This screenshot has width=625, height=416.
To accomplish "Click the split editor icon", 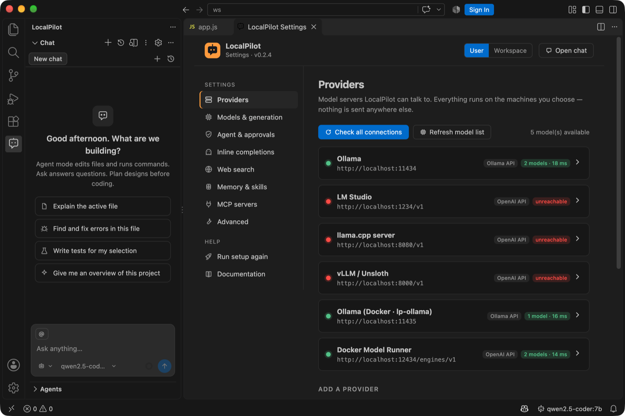I will pos(601,27).
